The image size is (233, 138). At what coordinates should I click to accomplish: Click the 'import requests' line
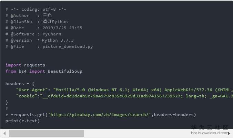click(x=25, y=65)
